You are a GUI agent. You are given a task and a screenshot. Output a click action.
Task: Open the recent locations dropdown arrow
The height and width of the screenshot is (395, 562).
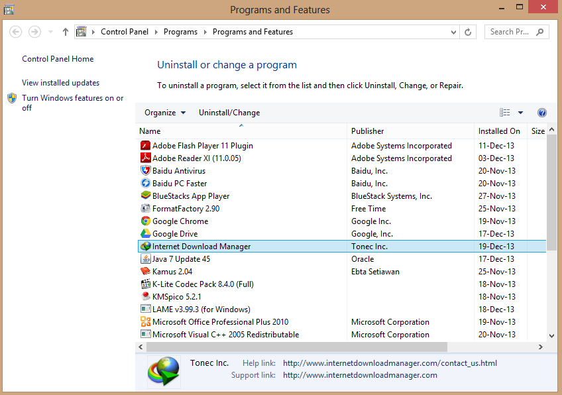[x=50, y=32]
